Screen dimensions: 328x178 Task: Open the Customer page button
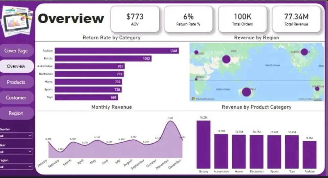pyautogui.click(x=16, y=98)
